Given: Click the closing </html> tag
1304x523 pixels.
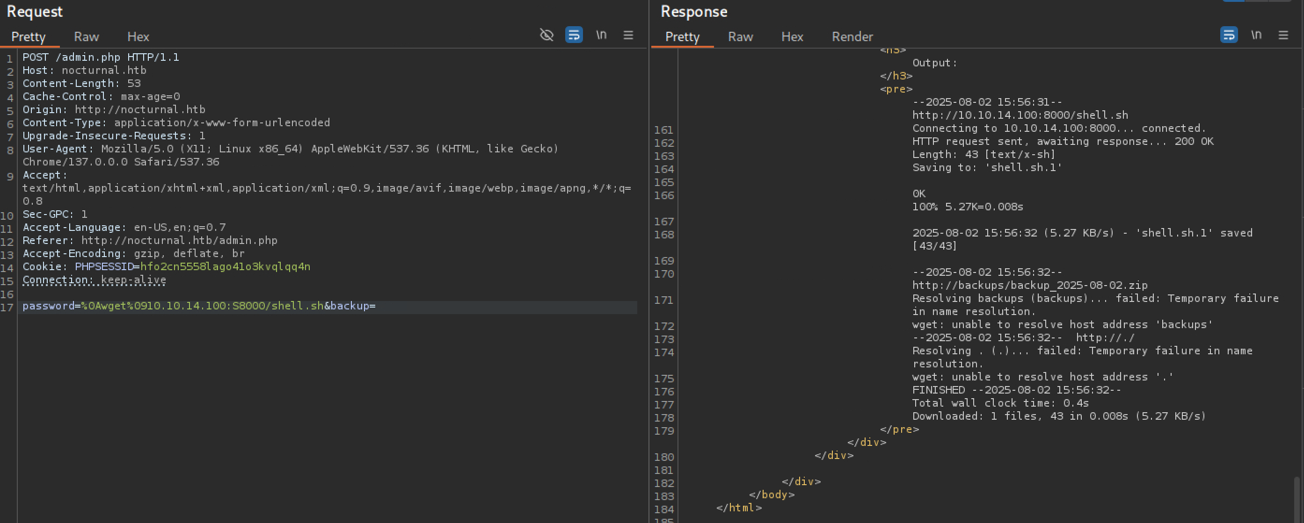Looking at the screenshot, I should coord(739,508).
